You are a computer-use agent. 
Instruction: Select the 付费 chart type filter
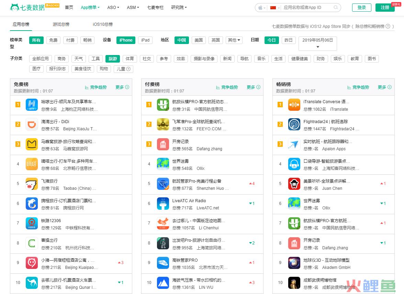tap(70, 40)
